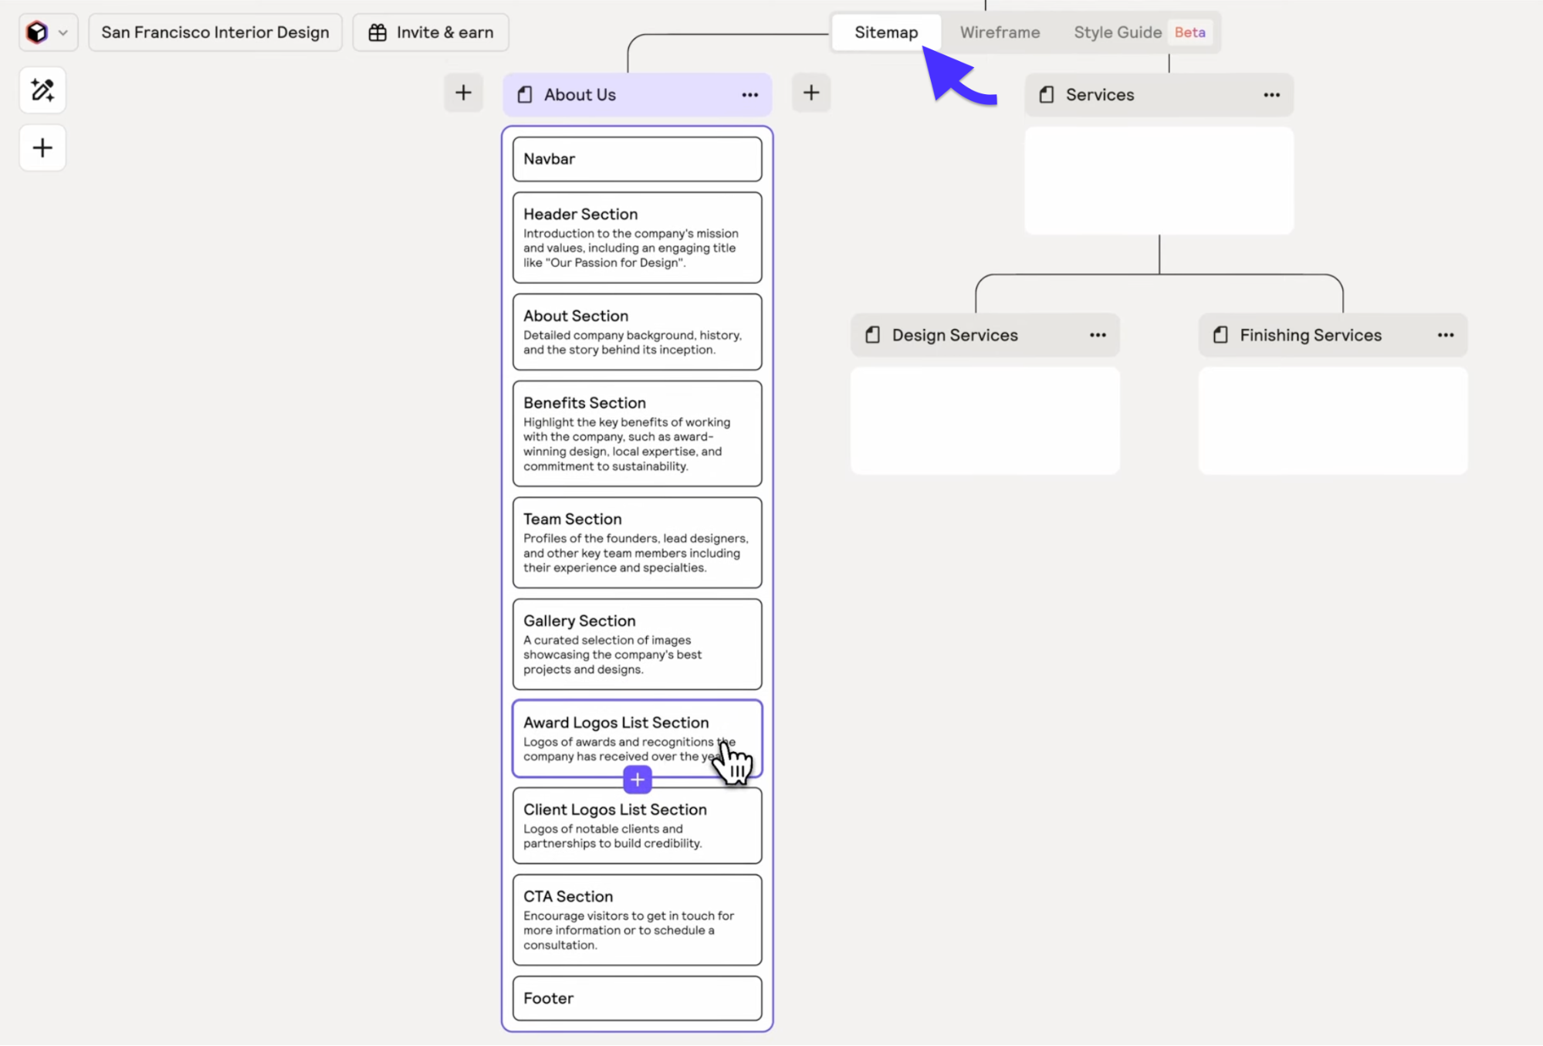This screenshot has height=1046, width=1543.
Task: Open the app logo dropdown menu
Action: (x=48, y=32)
